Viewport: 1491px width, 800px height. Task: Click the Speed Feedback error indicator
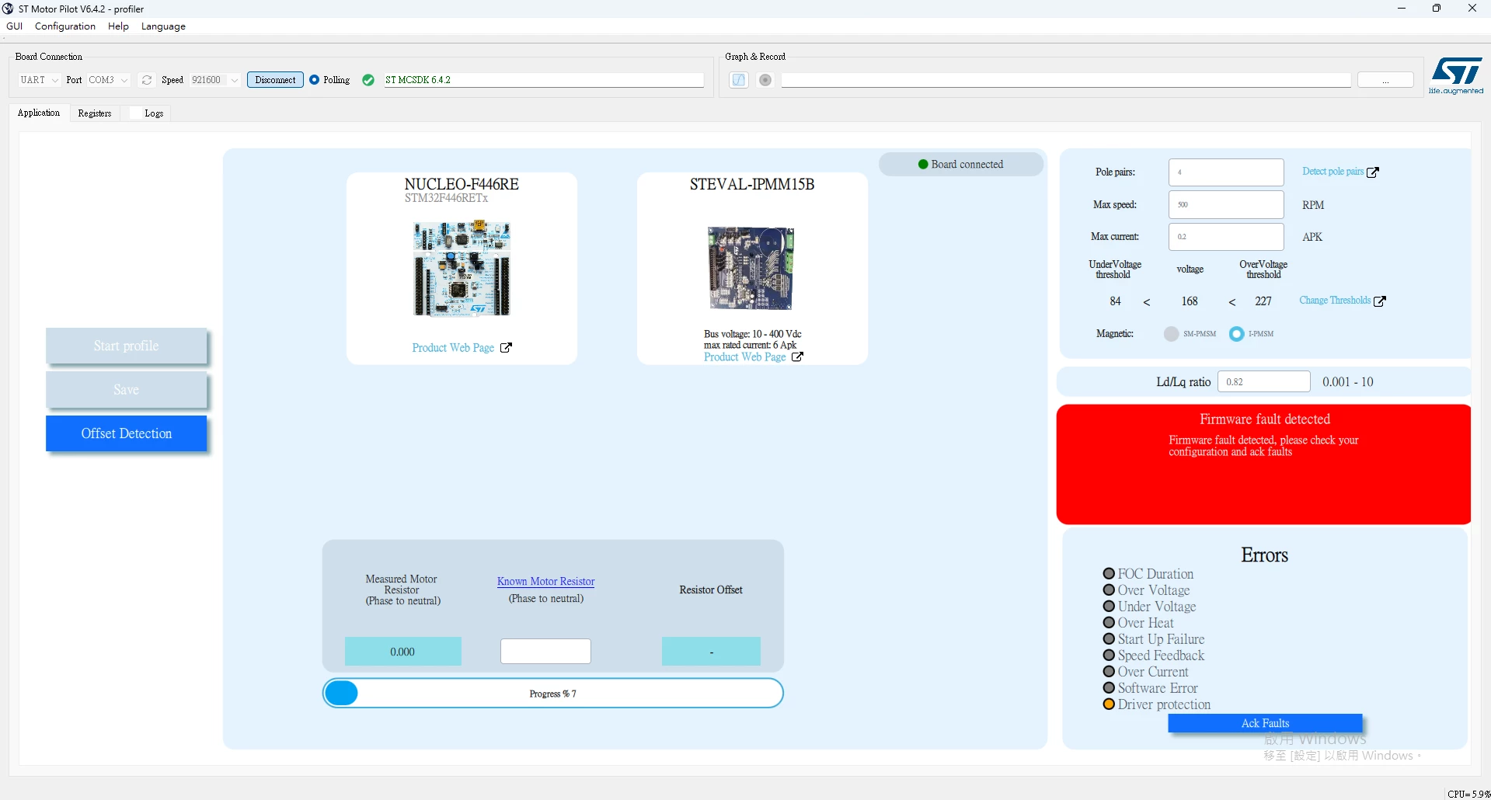pos(1109,656)
